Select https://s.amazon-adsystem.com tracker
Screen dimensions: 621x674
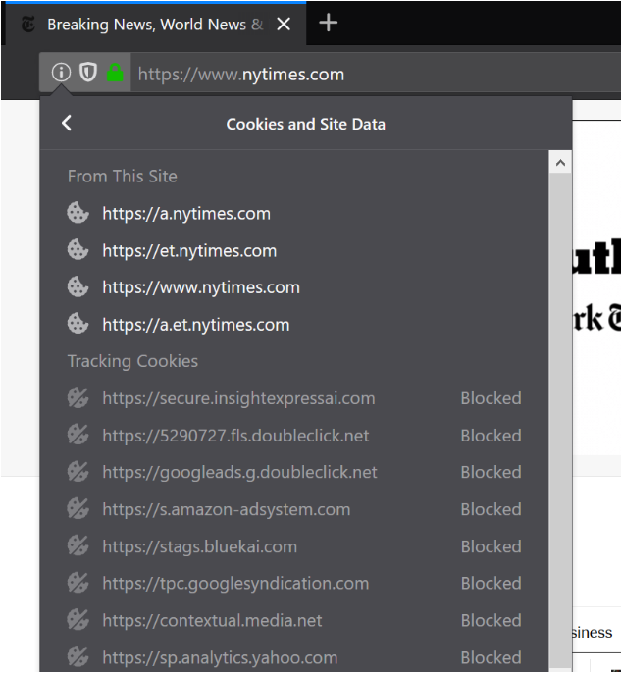click(x=227, y=509)
